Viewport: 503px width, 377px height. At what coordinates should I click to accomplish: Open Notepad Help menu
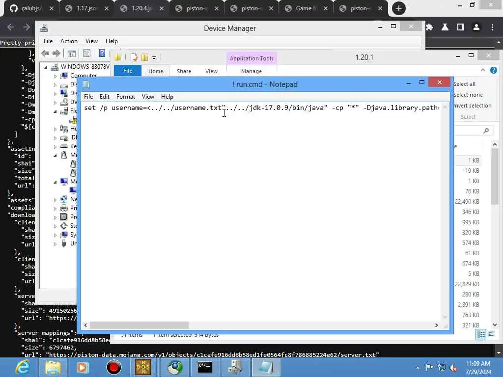coord(167,97)
